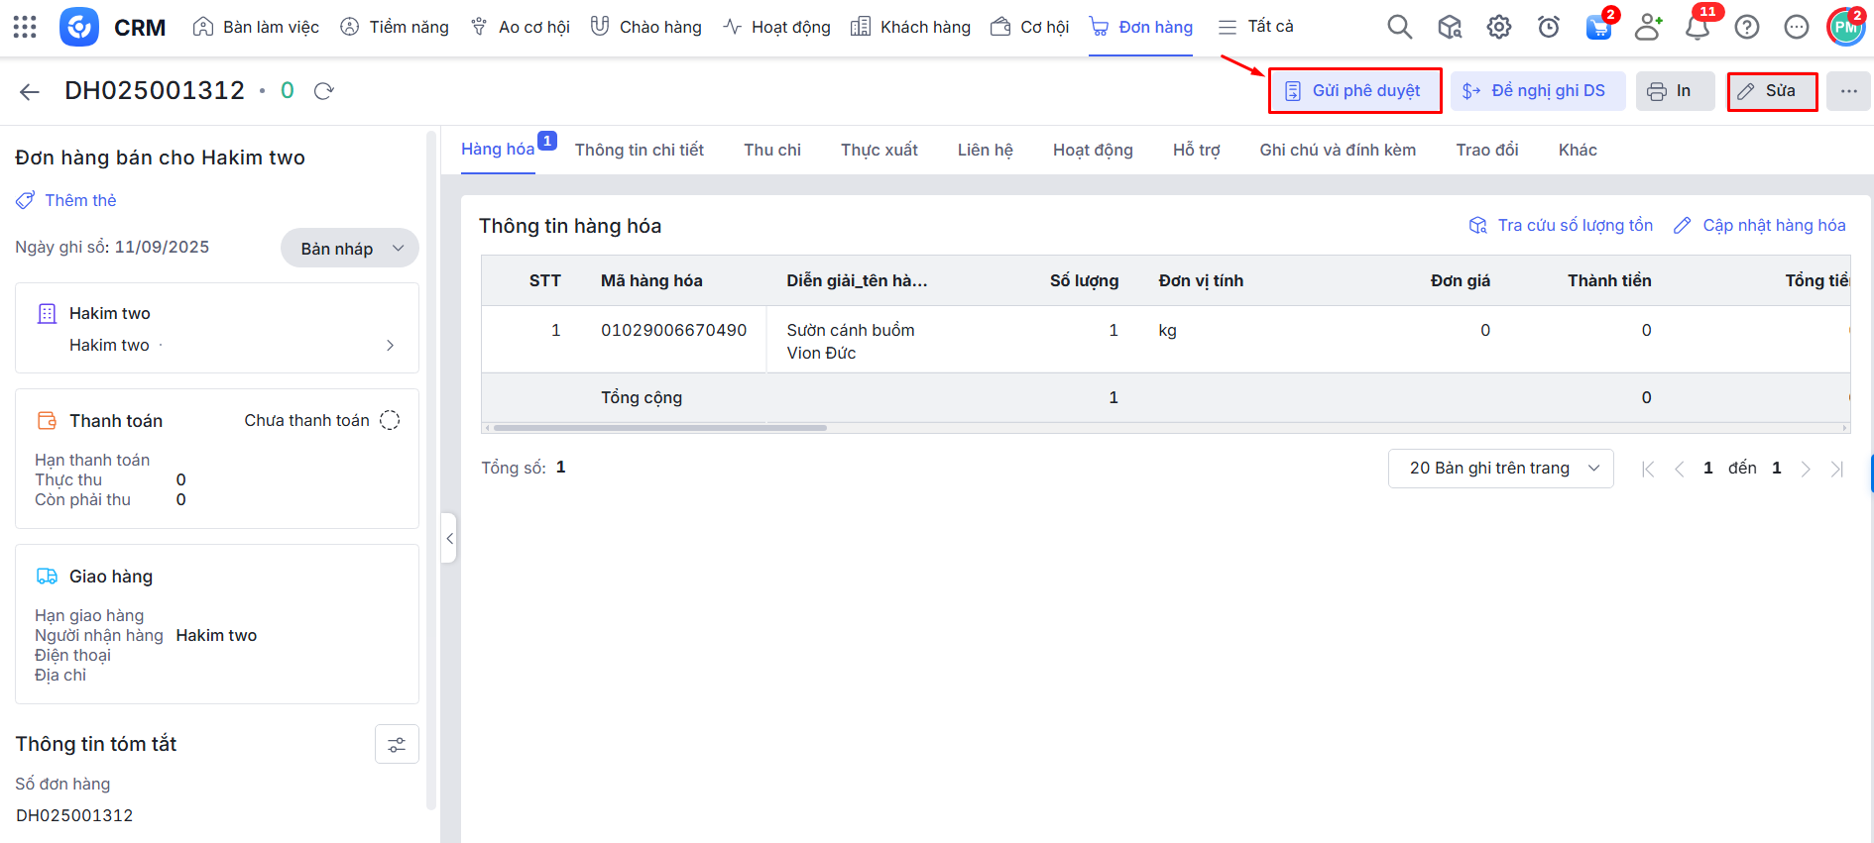Screen dimensions: 1874x843
Task: Click the refresh icon beside order number
Action: pyautogui.click(x=323, y=91)
